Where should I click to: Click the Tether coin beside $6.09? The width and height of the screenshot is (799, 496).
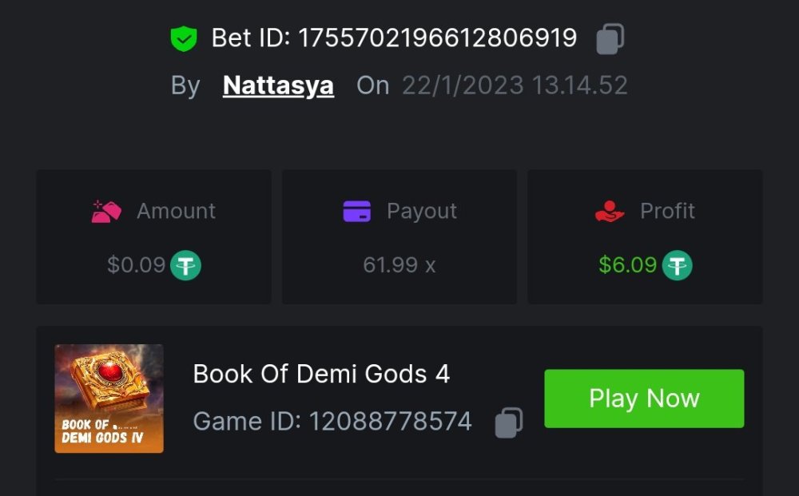pyautogui.click(x=678, y=265)
